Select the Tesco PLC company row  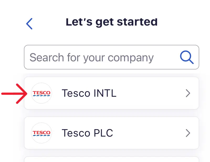(111, 133)
